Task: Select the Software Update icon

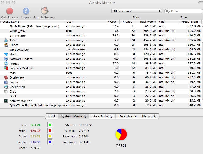Action: 6,59
